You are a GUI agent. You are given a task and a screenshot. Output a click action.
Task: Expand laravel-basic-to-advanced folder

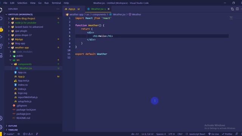click(29, 27)
